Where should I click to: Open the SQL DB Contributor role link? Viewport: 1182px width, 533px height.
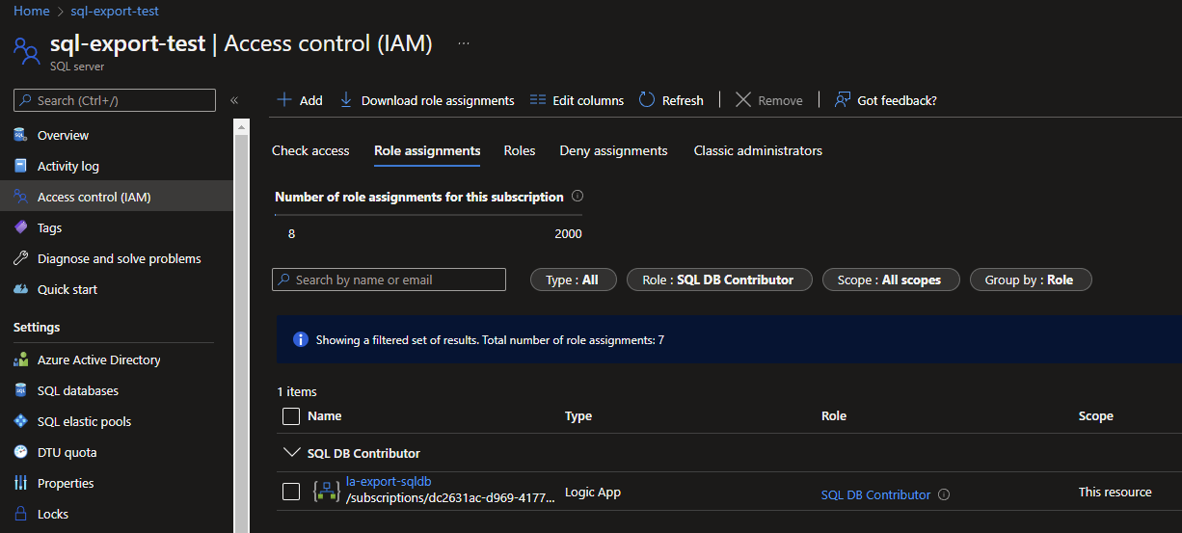point(875,494)
